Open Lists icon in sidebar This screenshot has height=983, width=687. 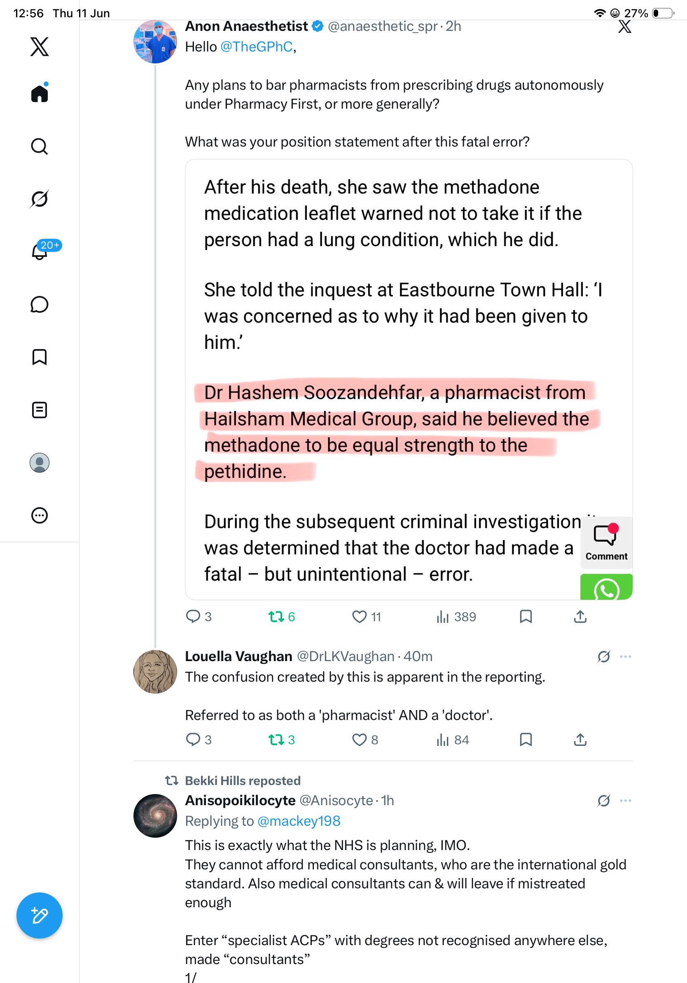40,410
